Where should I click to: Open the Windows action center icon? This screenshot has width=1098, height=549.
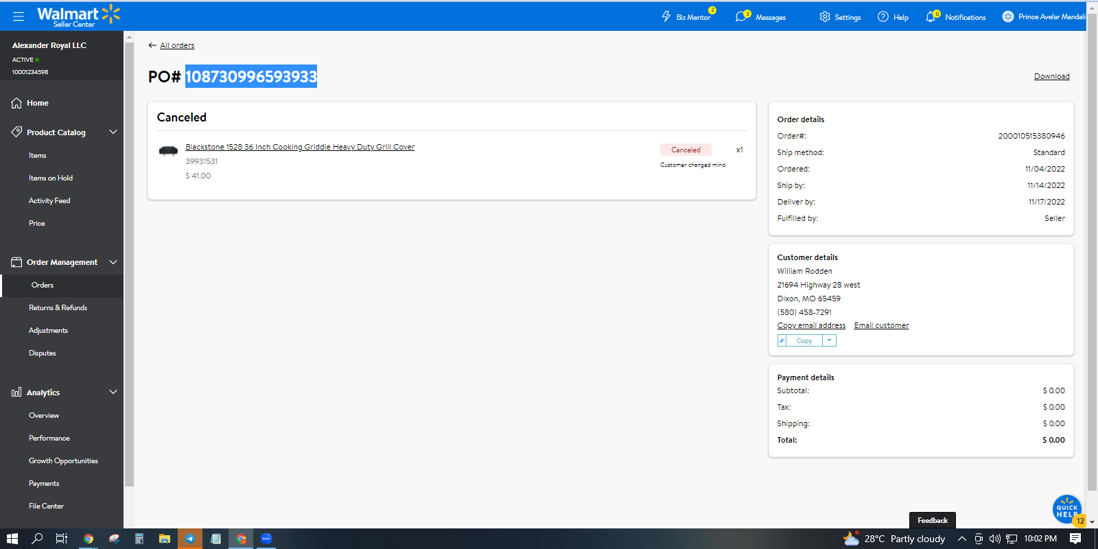tap(1075, 539)
